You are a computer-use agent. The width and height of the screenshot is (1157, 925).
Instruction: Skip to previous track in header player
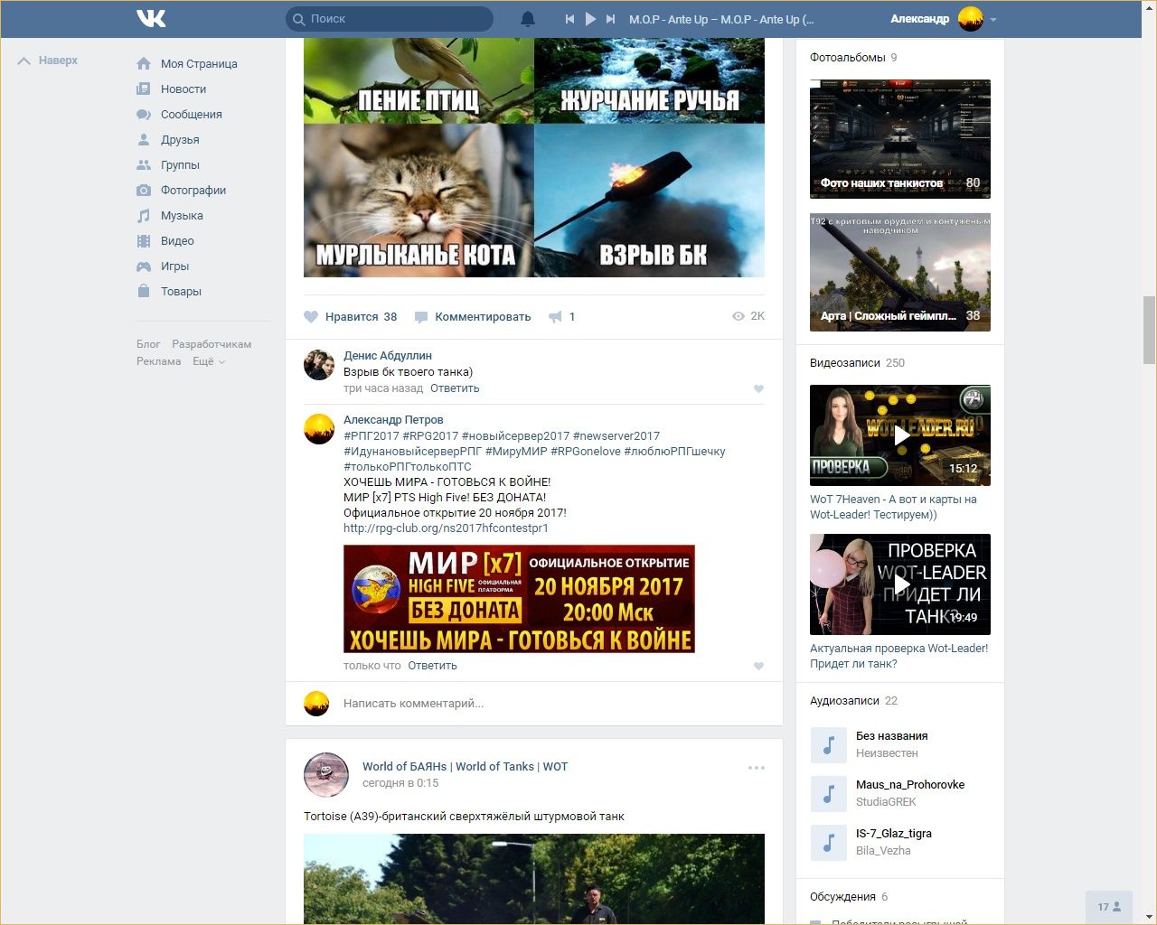click(x=569, y=19)
